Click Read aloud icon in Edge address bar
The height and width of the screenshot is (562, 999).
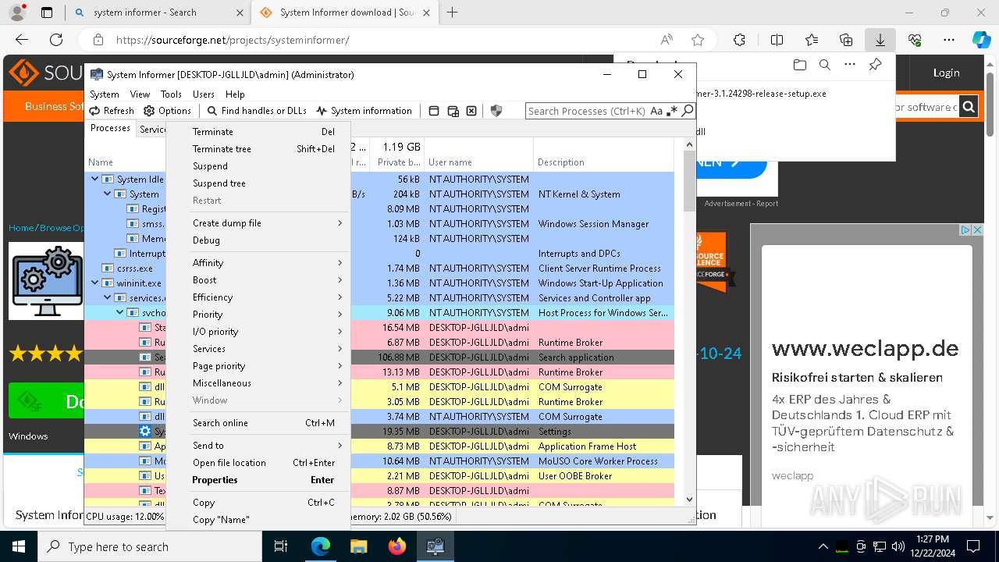click(667, 40)
